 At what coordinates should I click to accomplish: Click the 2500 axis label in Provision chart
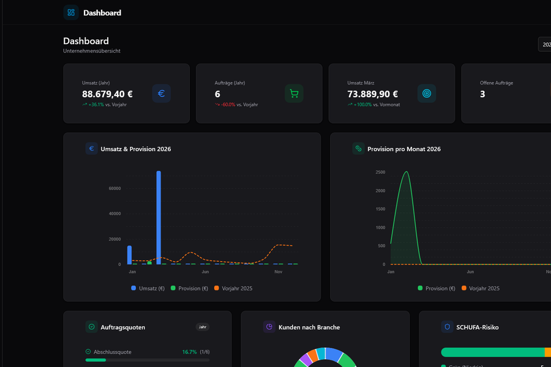click(380, 172)
